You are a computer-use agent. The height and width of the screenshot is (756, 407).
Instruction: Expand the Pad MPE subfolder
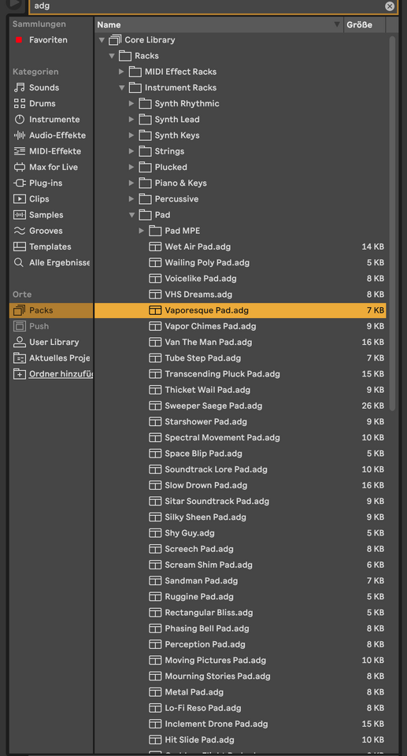tap(141, 231)
